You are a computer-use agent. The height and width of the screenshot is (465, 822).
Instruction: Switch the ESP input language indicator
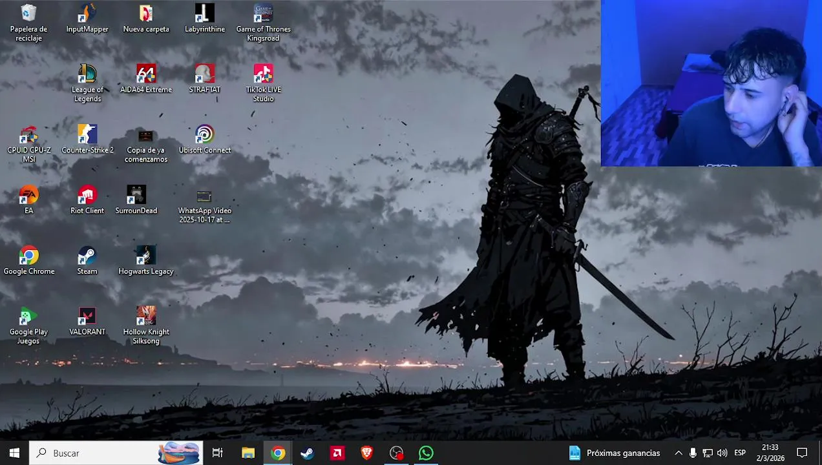pyautogui.click(x=740, y=453)
